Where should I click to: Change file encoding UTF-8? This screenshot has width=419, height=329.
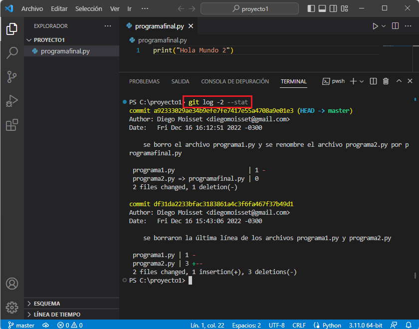coord(276,325)
